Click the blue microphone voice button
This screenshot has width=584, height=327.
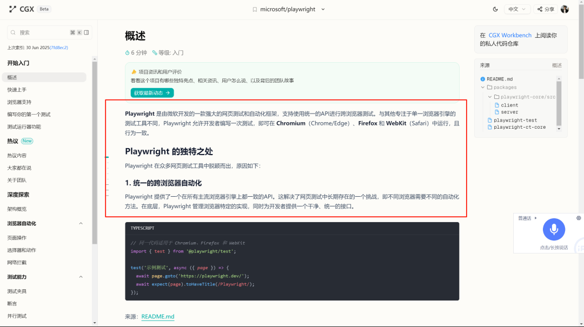coord(554,229)
